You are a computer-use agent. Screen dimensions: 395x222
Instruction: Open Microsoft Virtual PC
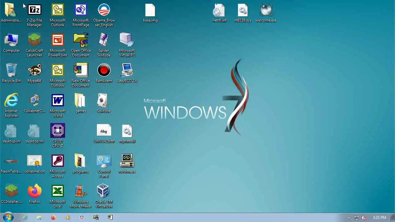[127, 46]
